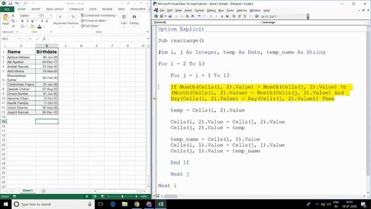Click the Insert UserForm icon in VBA toolbar
Screen dimensions: 371x209
162,16
